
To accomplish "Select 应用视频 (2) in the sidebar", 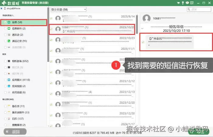I will (x=19, y=86).
